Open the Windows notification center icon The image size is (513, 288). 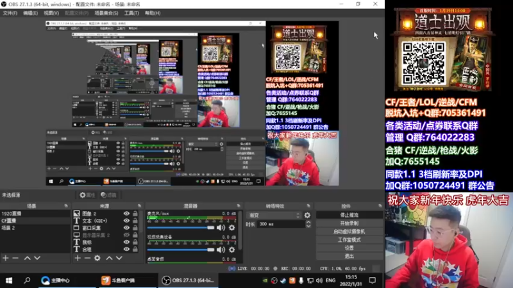click(x=373, y=280)
